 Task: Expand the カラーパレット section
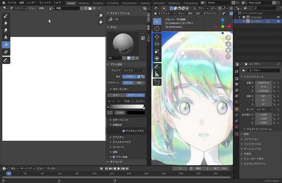tap(120, 120)
